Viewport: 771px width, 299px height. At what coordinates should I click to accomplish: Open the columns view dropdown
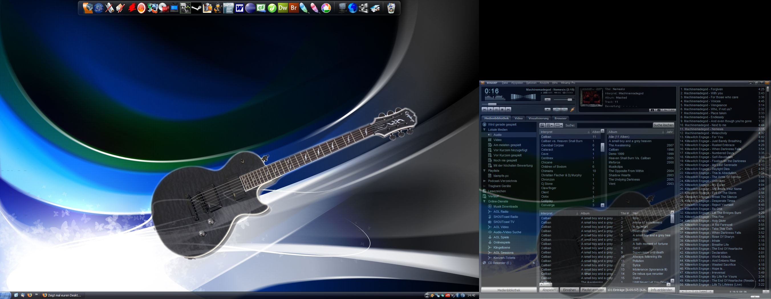[559, 125]
